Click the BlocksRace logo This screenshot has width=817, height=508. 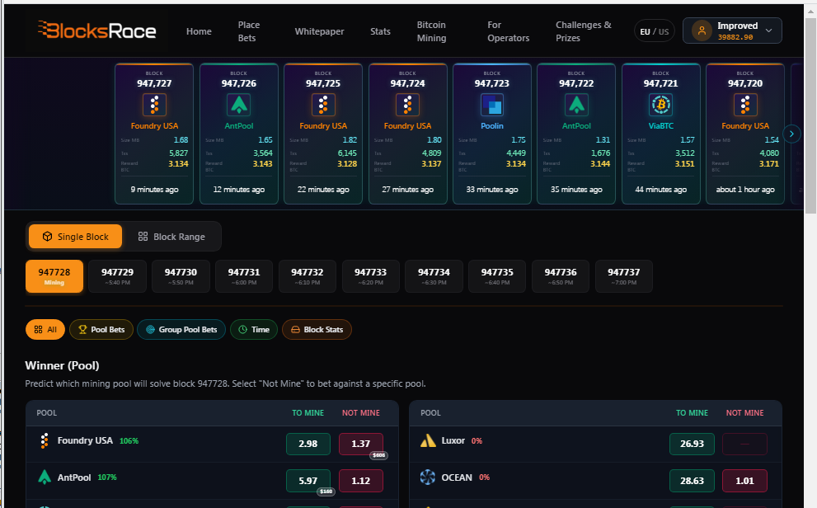click(x=97, y=31)
